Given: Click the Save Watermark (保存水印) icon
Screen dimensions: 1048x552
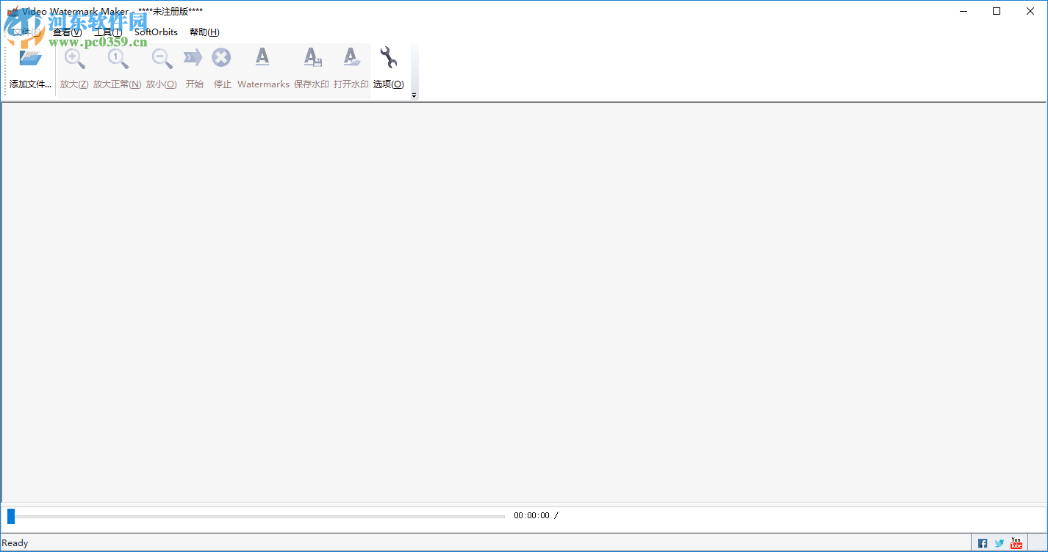Looking at the screenshot, I should click(x=312, y=58).
